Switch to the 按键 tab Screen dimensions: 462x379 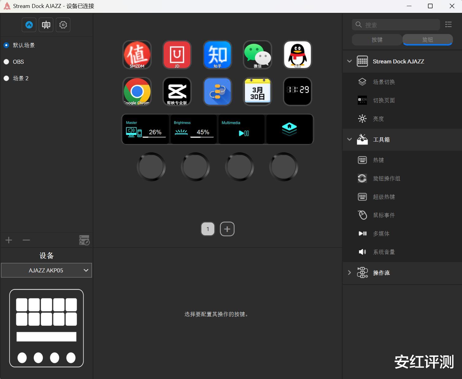pos(377,40)
